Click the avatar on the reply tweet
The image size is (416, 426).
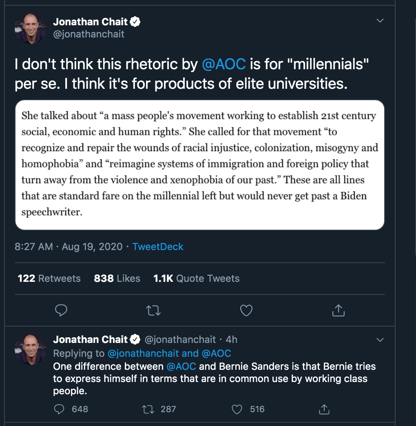click(x=31, y=349)
